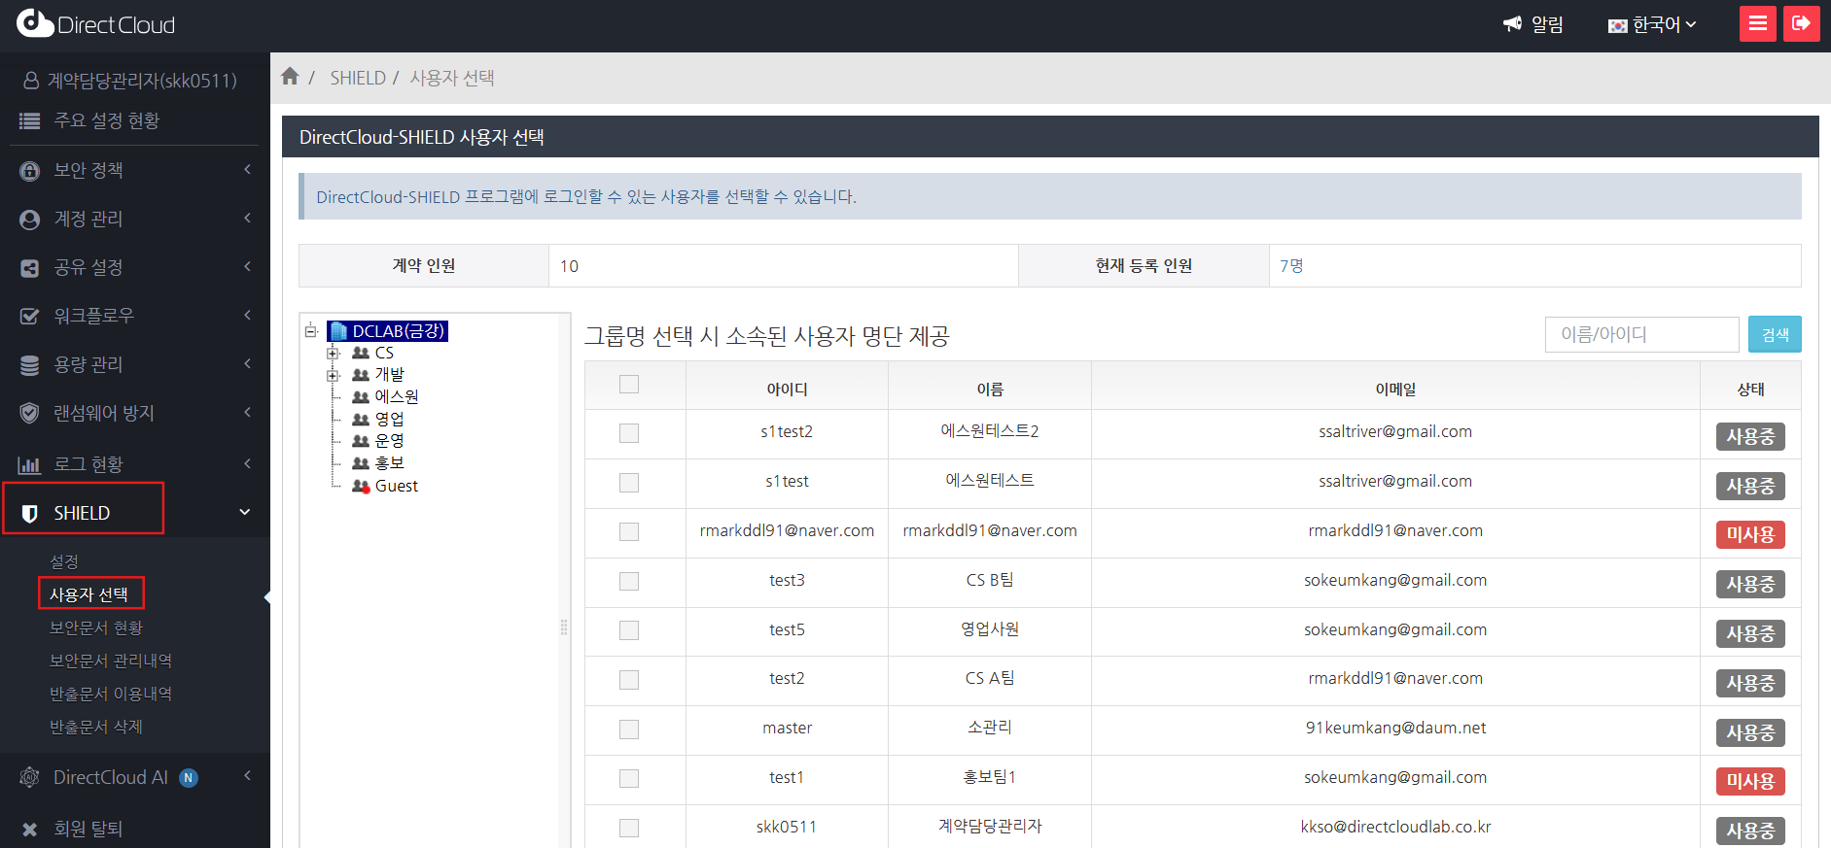Click the user profile icon beside 계약담당관리자
Viewport: 1831px width, 848px height.
tap(31, 81)
